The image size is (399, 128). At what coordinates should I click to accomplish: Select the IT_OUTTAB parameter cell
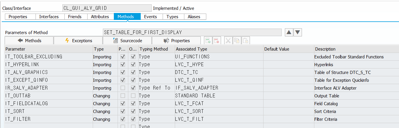pyautogui.click(x=49, y=96)
